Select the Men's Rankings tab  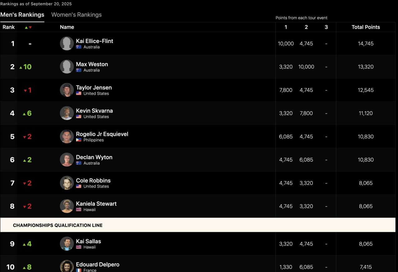[x=22, y=15]
